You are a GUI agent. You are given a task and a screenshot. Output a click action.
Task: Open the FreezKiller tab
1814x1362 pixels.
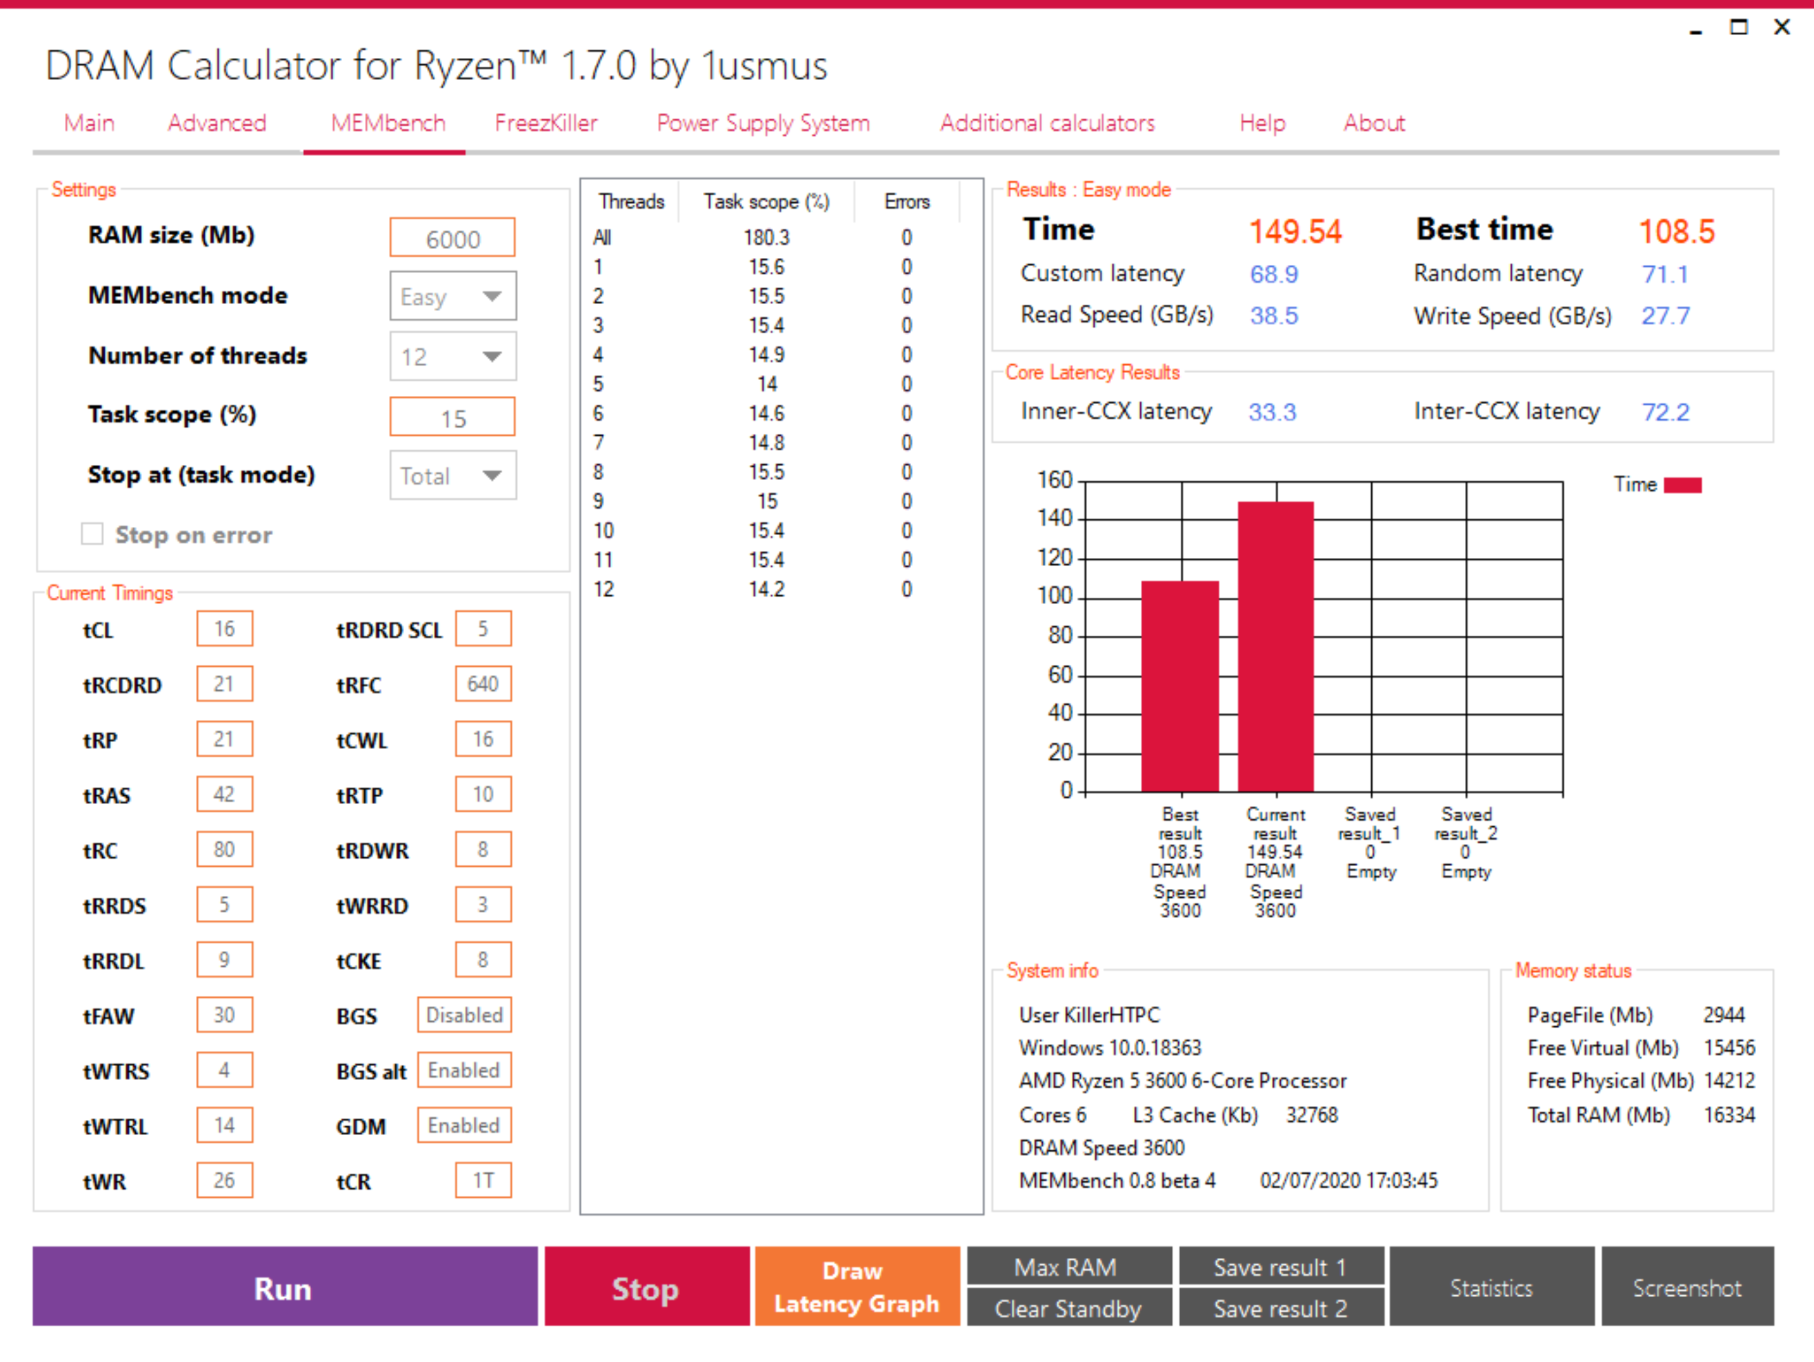546,123
